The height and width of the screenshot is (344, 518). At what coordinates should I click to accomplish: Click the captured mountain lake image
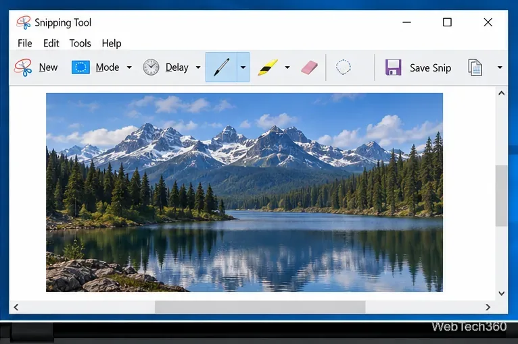(x=245, y=192)
